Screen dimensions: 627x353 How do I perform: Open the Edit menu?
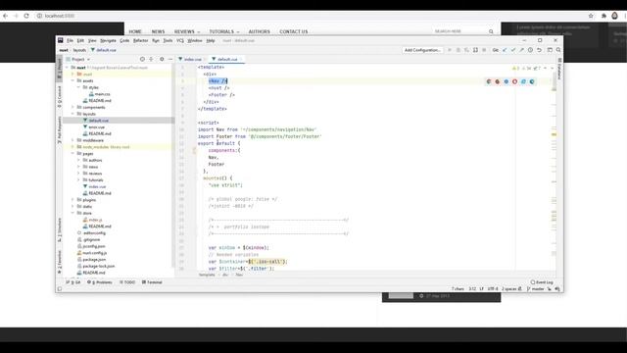pyautogui.click(x=80, y=41)
